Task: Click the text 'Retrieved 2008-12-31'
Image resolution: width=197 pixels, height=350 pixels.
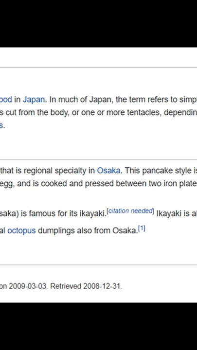Action: coord(86,286)
